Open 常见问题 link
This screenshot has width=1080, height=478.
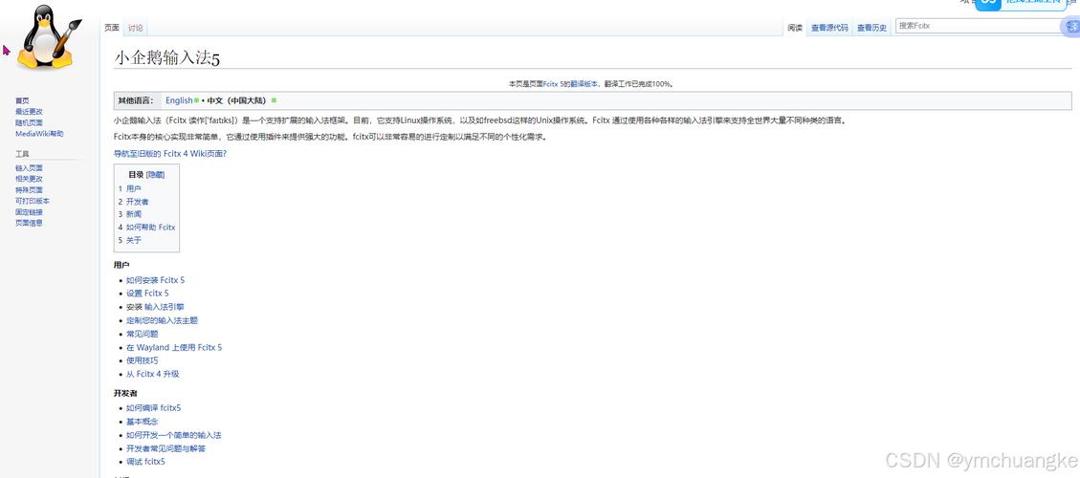pyautogui.click(x=142, y=334)
